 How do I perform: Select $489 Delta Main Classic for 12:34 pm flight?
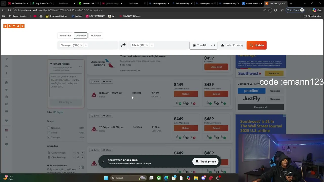tap(216, 128)
